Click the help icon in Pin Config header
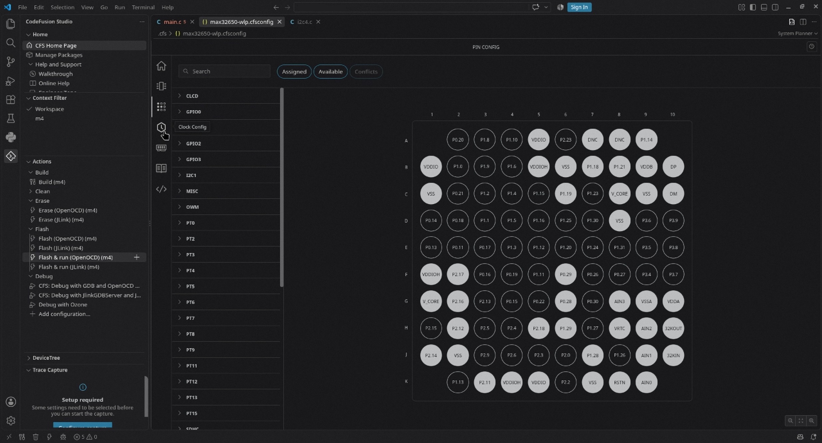Viewport: 822px width, 443px height. click(x=811, y=47)
